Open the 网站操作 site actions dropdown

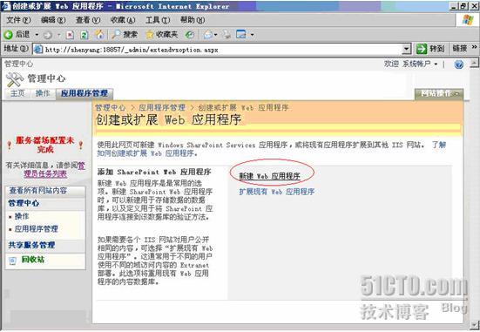[x=439, y=94]
